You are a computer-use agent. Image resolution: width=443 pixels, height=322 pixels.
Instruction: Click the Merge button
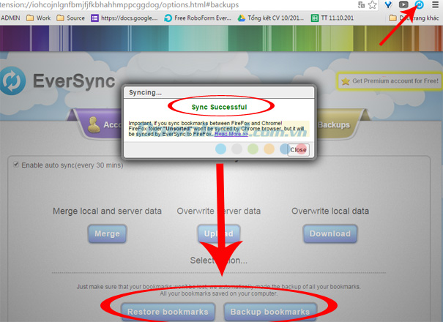pyautogui.click(x=107, y=233)
